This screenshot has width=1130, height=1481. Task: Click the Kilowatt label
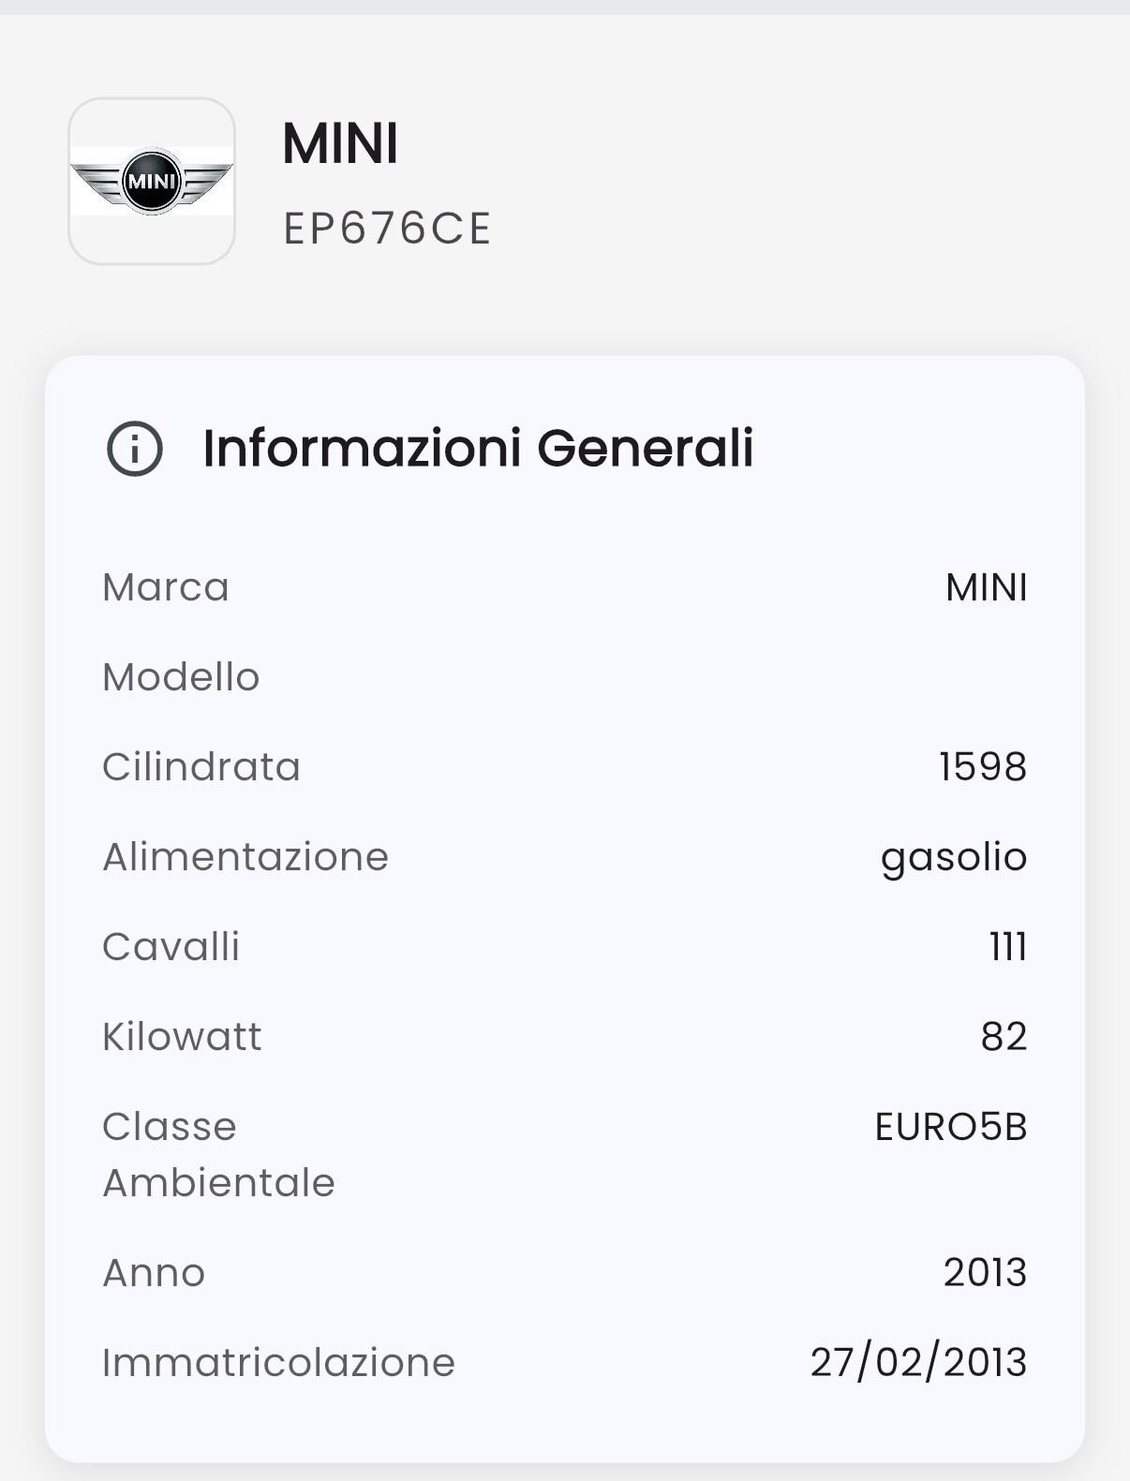[182, 1037]
